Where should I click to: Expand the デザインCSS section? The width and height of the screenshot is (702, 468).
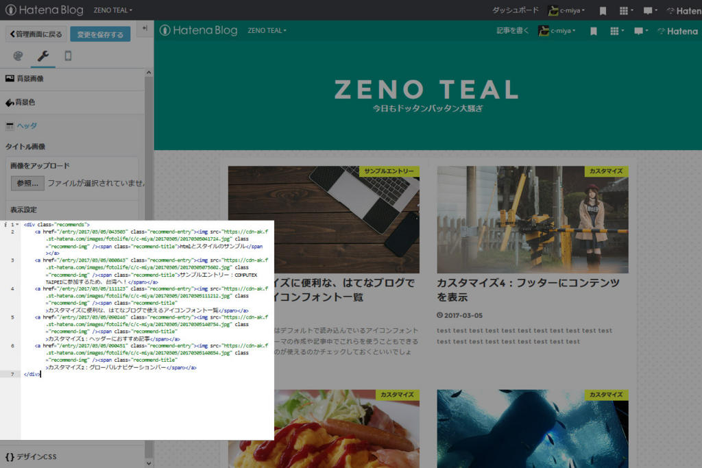73,457
